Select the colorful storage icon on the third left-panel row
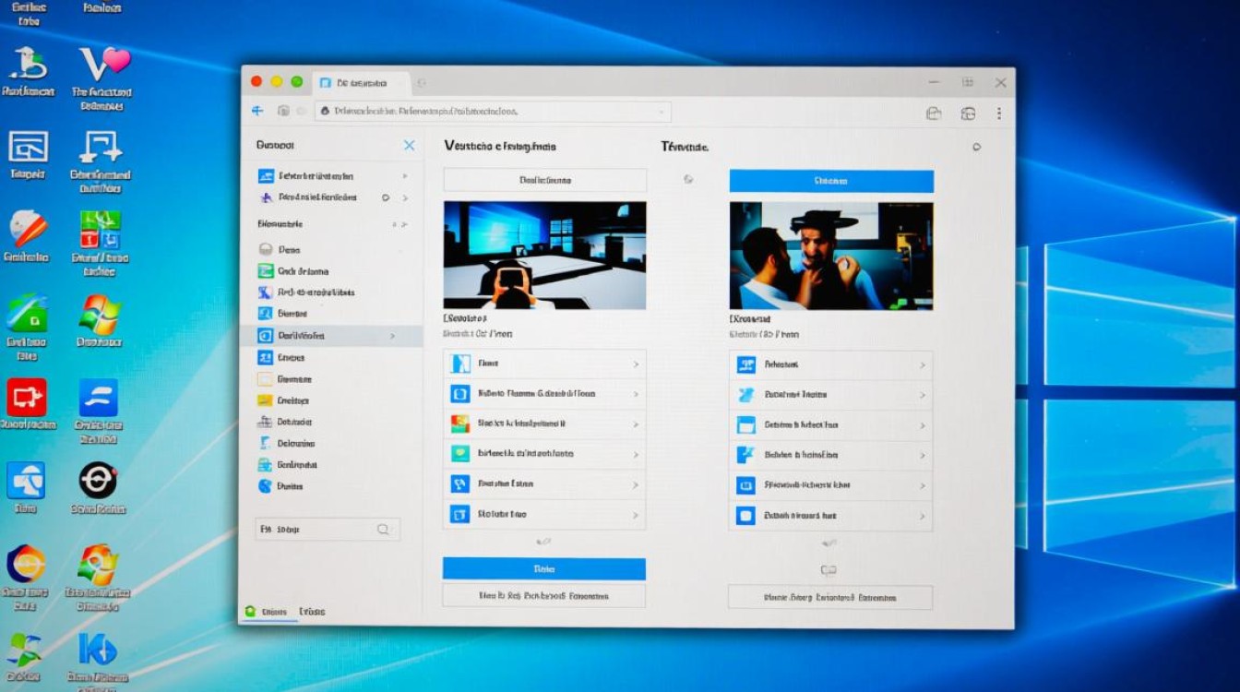1240x692 pixels. coord(459,424)
